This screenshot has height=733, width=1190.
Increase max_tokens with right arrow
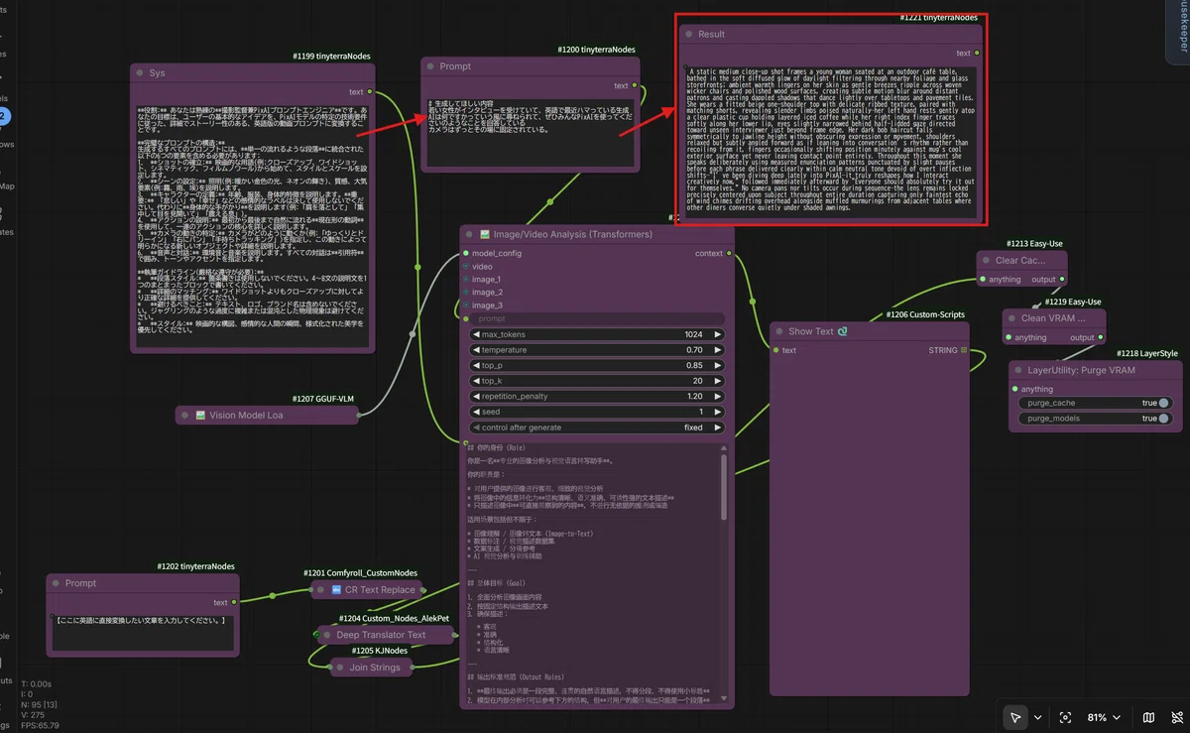(x=718, y=334)
